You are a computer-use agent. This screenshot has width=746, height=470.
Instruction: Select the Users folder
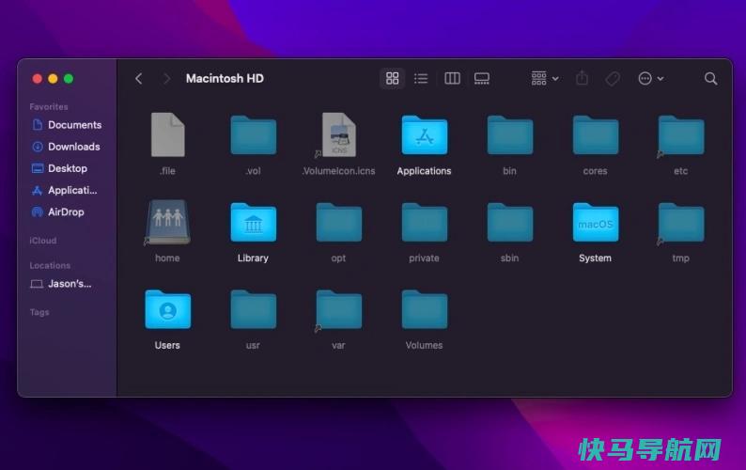click(x=167, y=309)
